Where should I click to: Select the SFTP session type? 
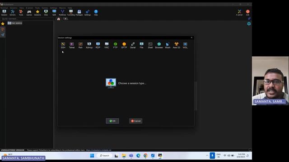[124, 45]
